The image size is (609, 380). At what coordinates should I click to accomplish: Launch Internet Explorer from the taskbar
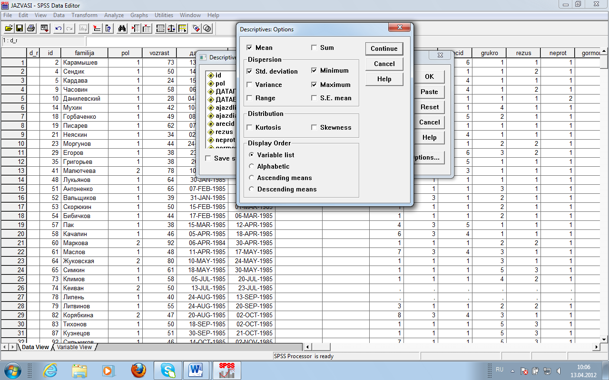tap(50, 370)
